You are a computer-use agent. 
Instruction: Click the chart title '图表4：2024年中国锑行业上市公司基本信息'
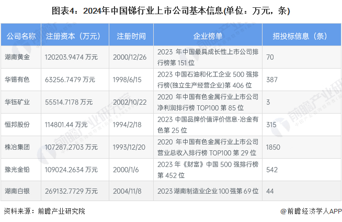click(x=137, y=10)
